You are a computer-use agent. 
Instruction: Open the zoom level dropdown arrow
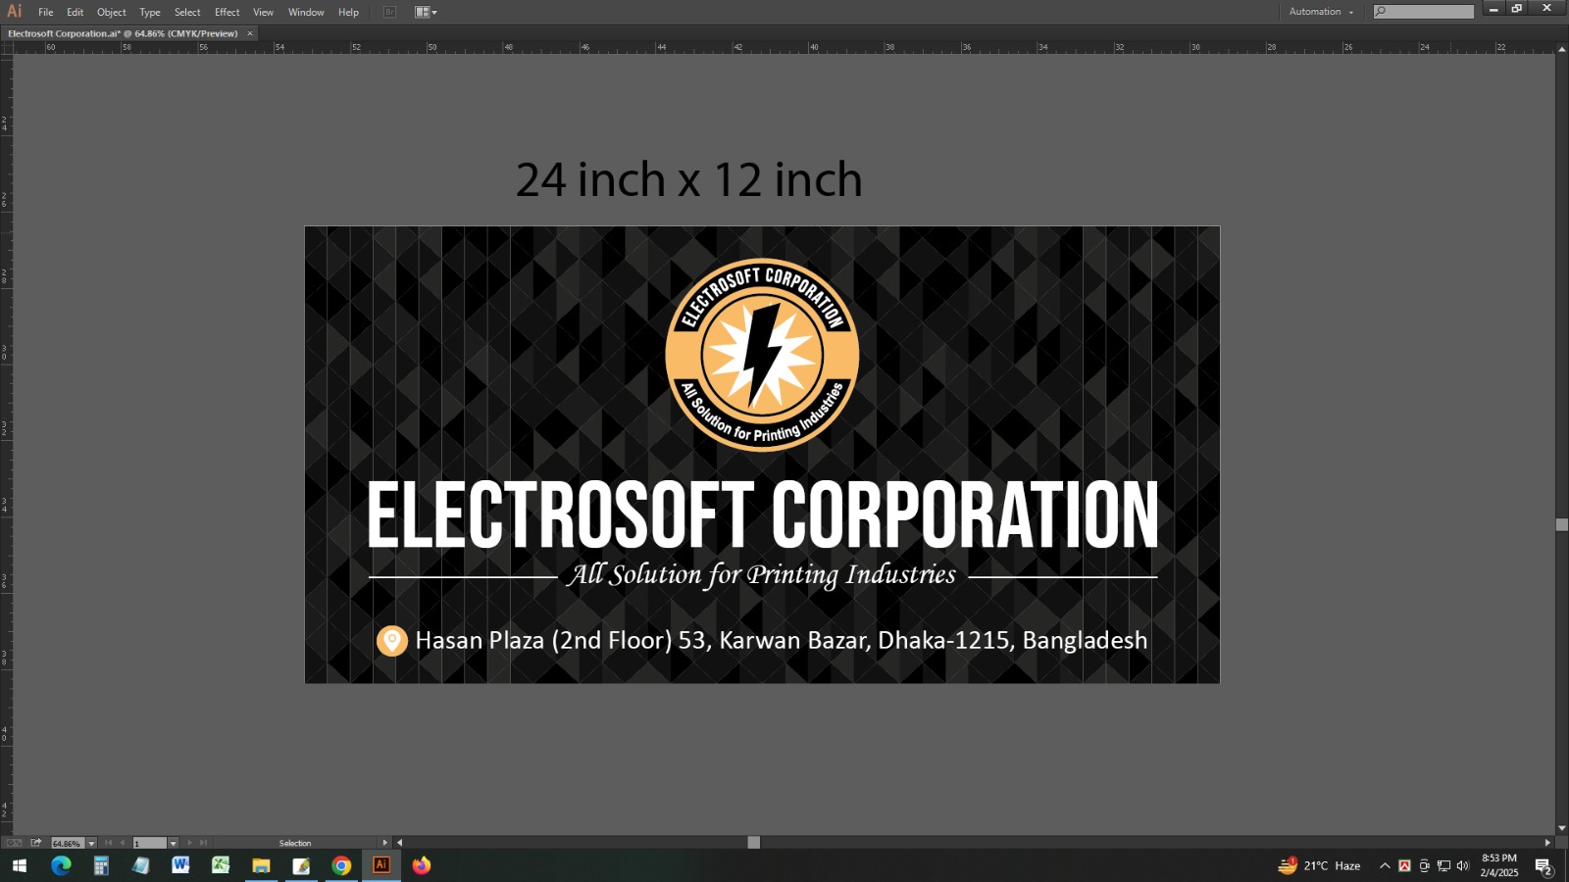[x=91, y=843]
